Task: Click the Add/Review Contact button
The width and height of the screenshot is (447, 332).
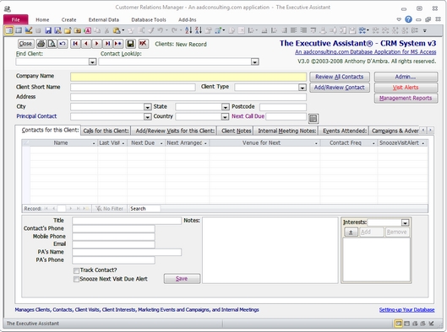Action: 339,88
